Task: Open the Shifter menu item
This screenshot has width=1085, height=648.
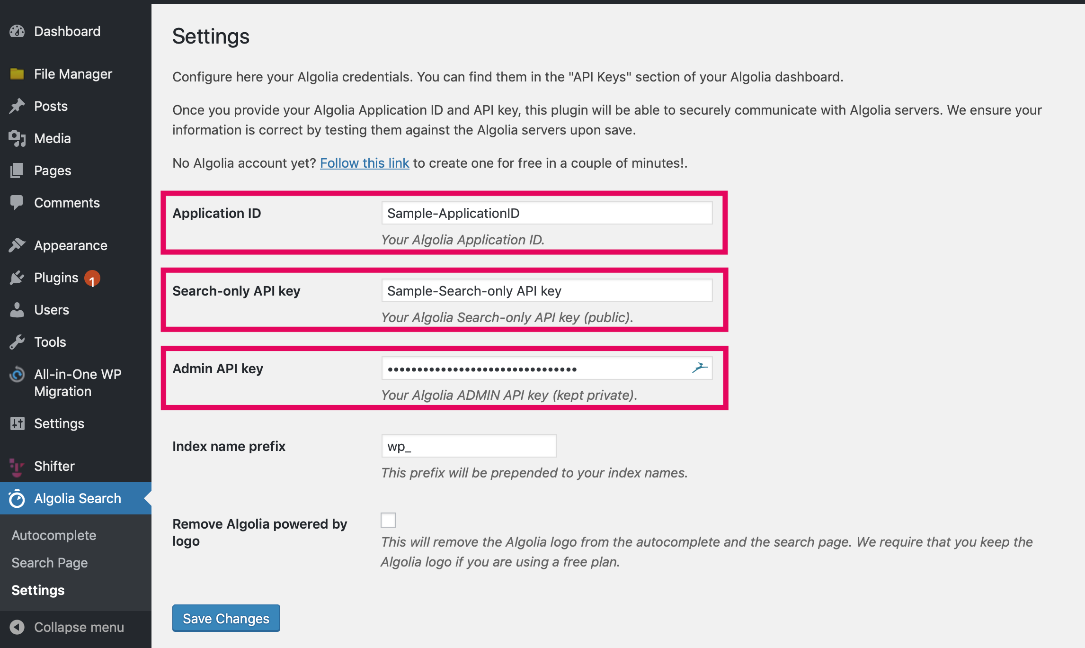Action: (x=76, y=466)
